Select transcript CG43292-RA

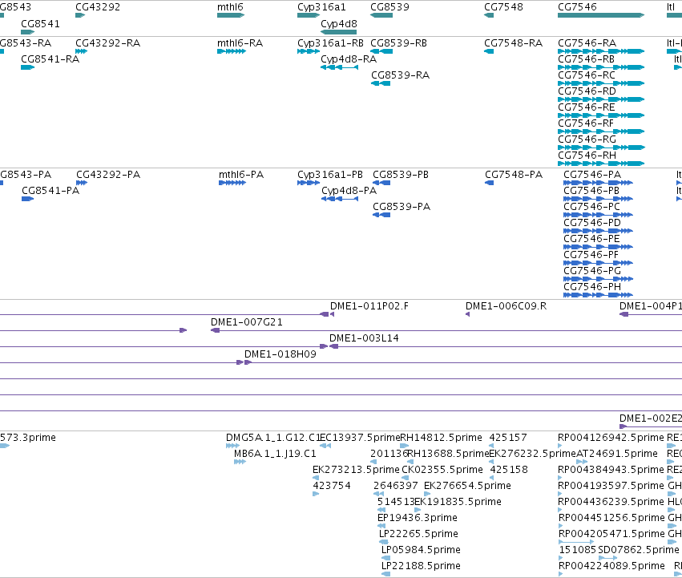[107, 43]
